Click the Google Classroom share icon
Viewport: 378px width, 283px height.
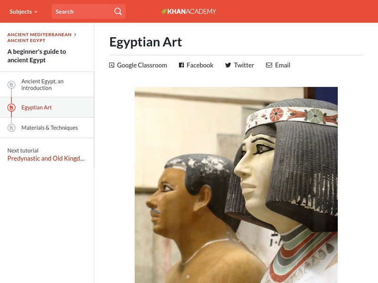click(112, 65)
